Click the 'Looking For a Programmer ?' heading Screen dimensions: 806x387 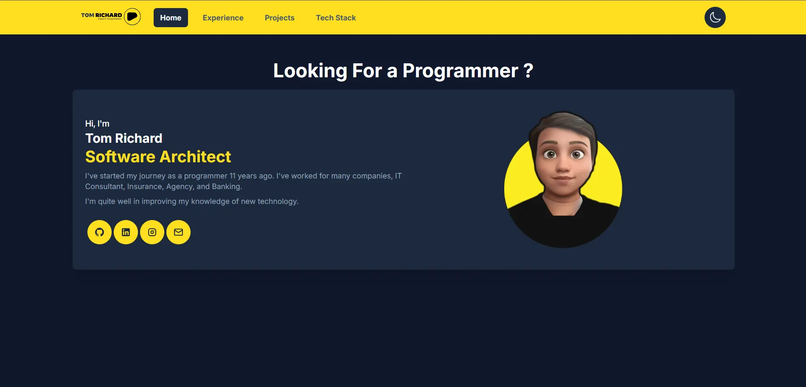403,71
